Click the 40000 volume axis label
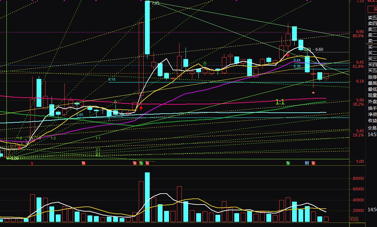This screenshot has width=377, height=227. click(358, 200)
